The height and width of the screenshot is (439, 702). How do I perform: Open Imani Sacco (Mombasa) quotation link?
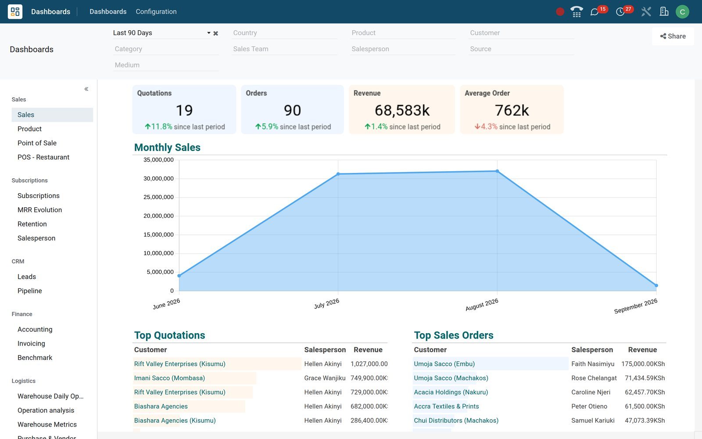pyautogui.click(x=169, y=378)
